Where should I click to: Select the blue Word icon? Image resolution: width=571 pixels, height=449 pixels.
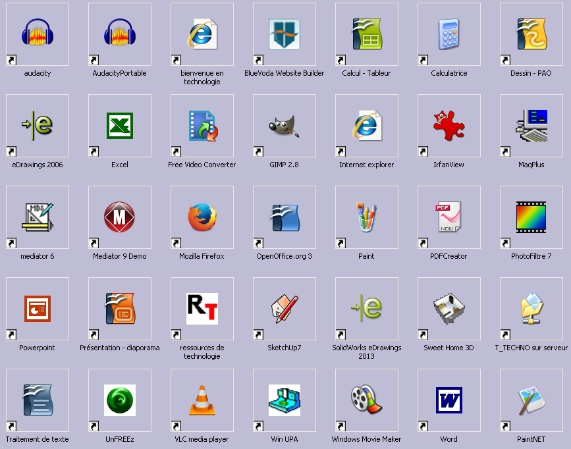(449, 400)
